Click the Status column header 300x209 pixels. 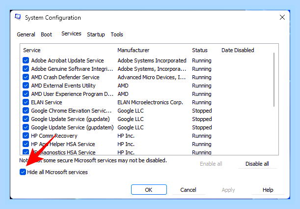200,50
